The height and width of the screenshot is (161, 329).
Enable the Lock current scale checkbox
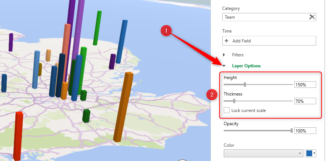click(227, 110)
